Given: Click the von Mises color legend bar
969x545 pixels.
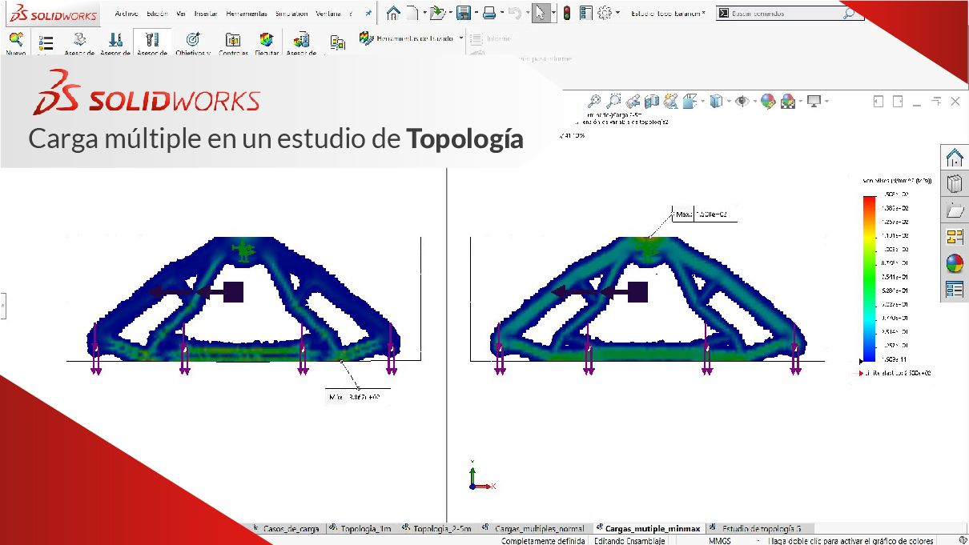Looking at the screenshot, I should pos(870,279).
